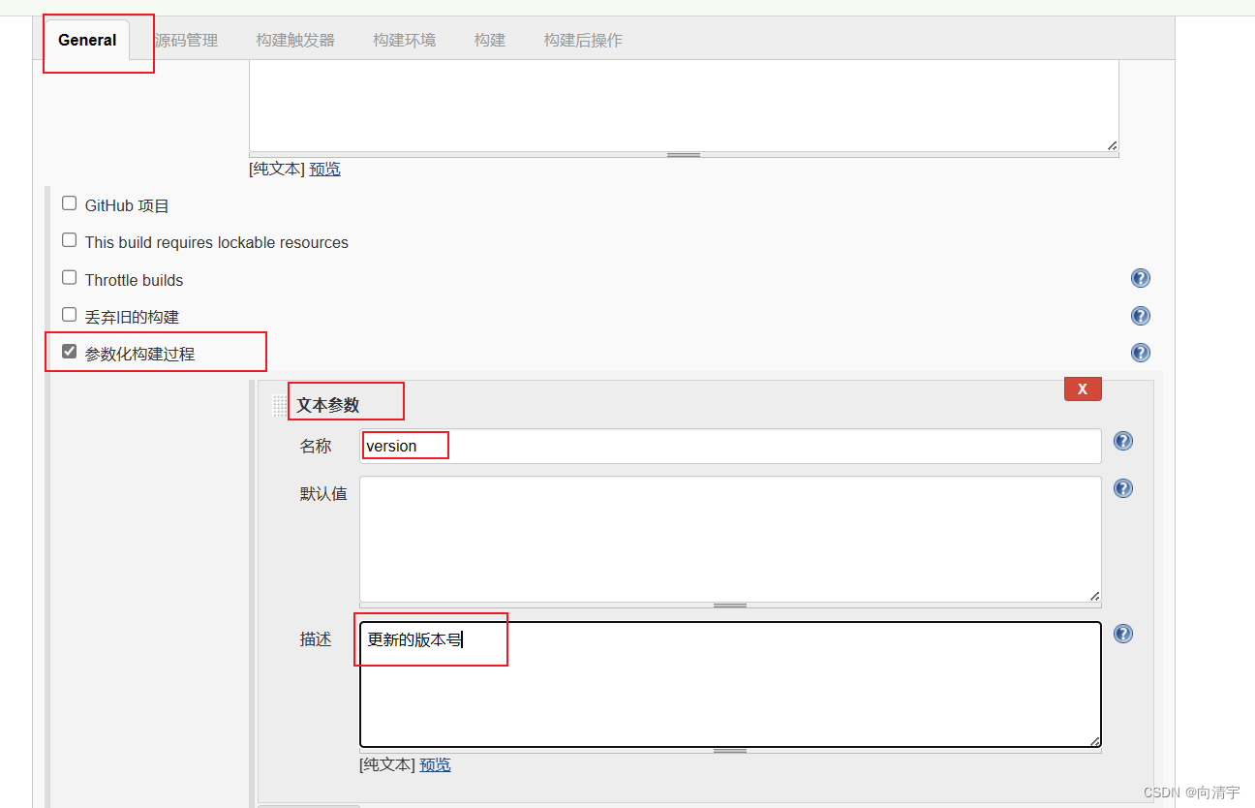Open help for 参数化构建过程 option
Screen dimensions: 1255x808
point(1141,353)
